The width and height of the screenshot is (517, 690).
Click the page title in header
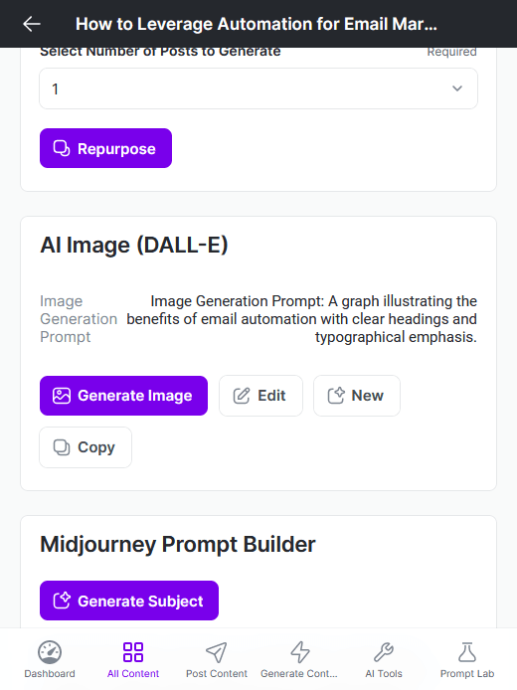[x=257, y=24]
